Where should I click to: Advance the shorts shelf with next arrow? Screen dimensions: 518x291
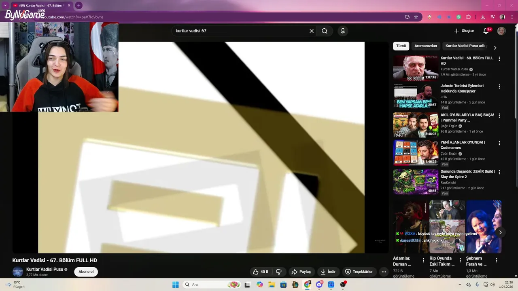click(x=501, y=232)
